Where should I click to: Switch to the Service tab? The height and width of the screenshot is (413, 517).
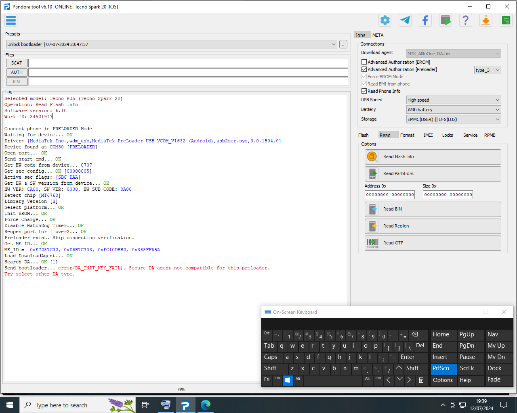(470, 135)
